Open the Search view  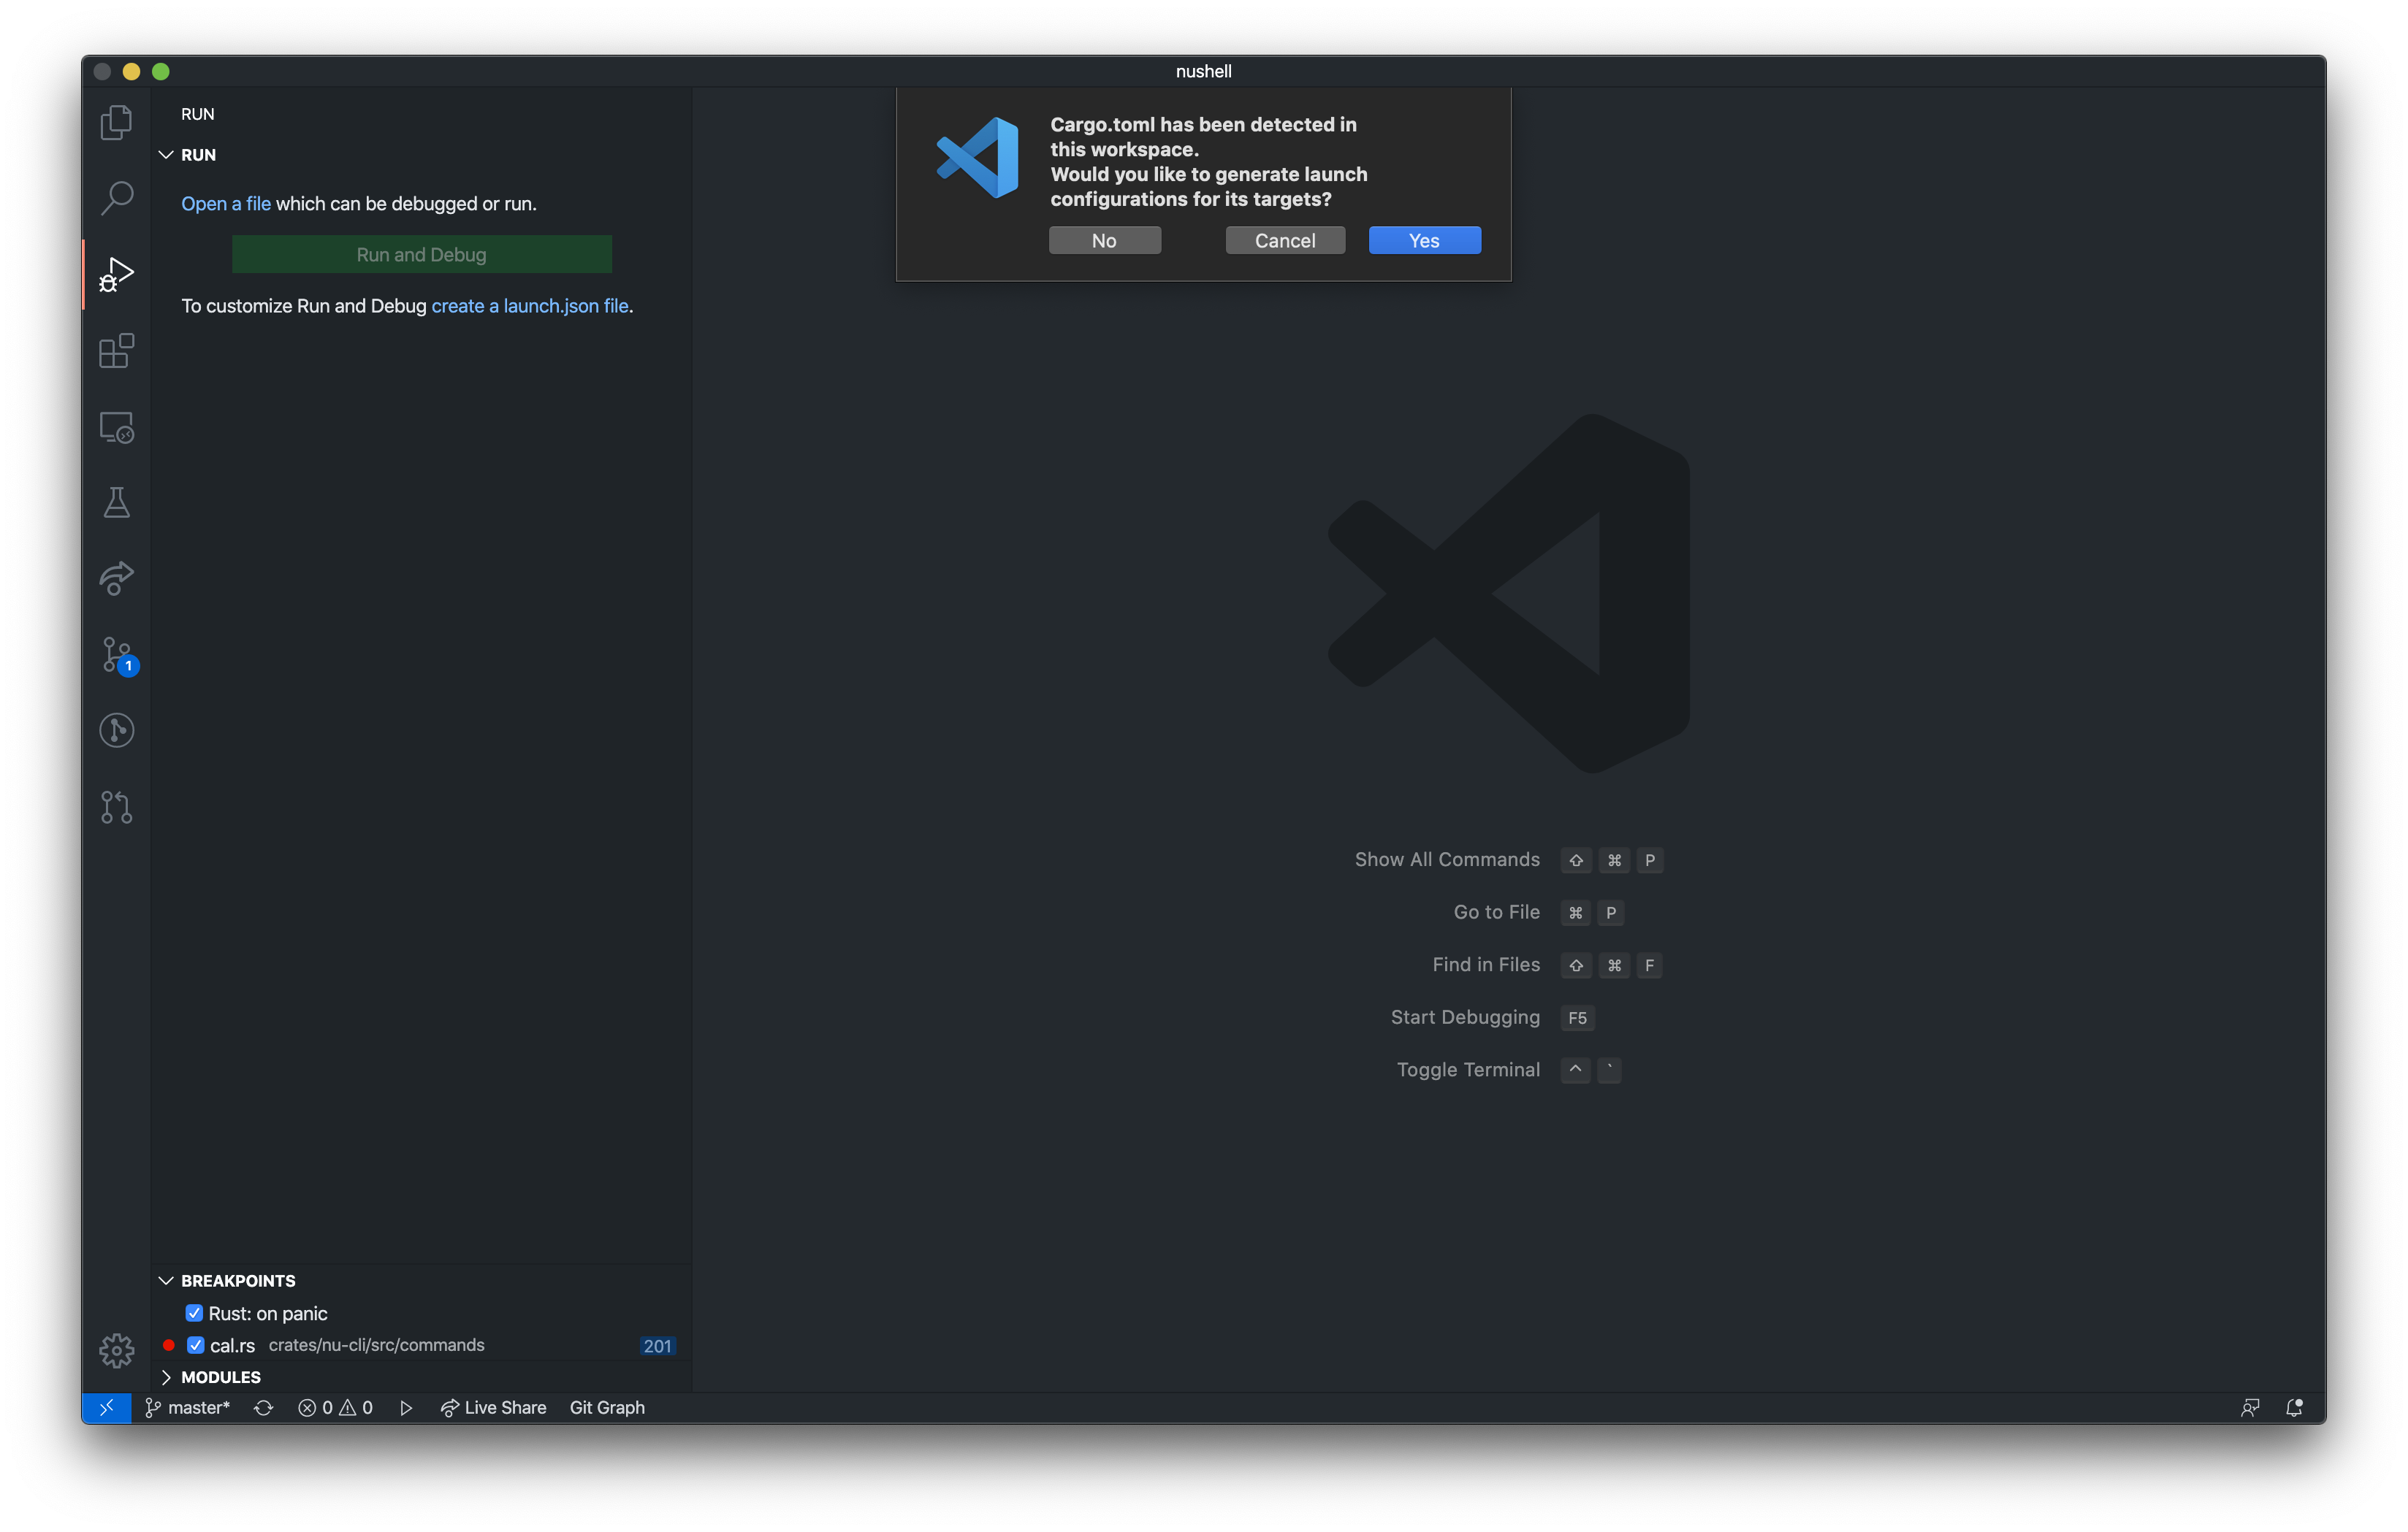[116, 198]
